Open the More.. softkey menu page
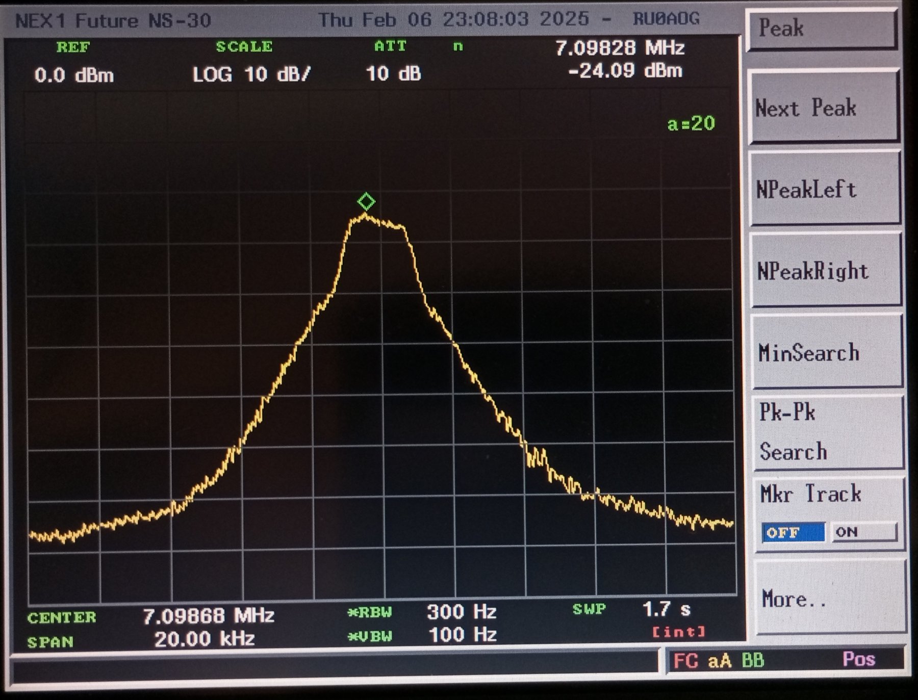Viewport: 918px width, 700px height. click(829, 599)
